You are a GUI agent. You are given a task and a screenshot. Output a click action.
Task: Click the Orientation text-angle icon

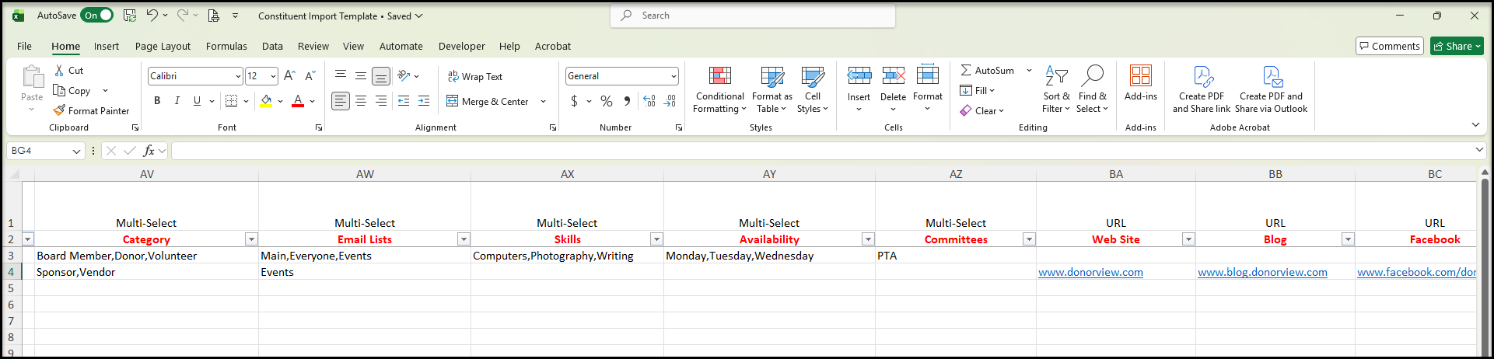coord(404,76)
